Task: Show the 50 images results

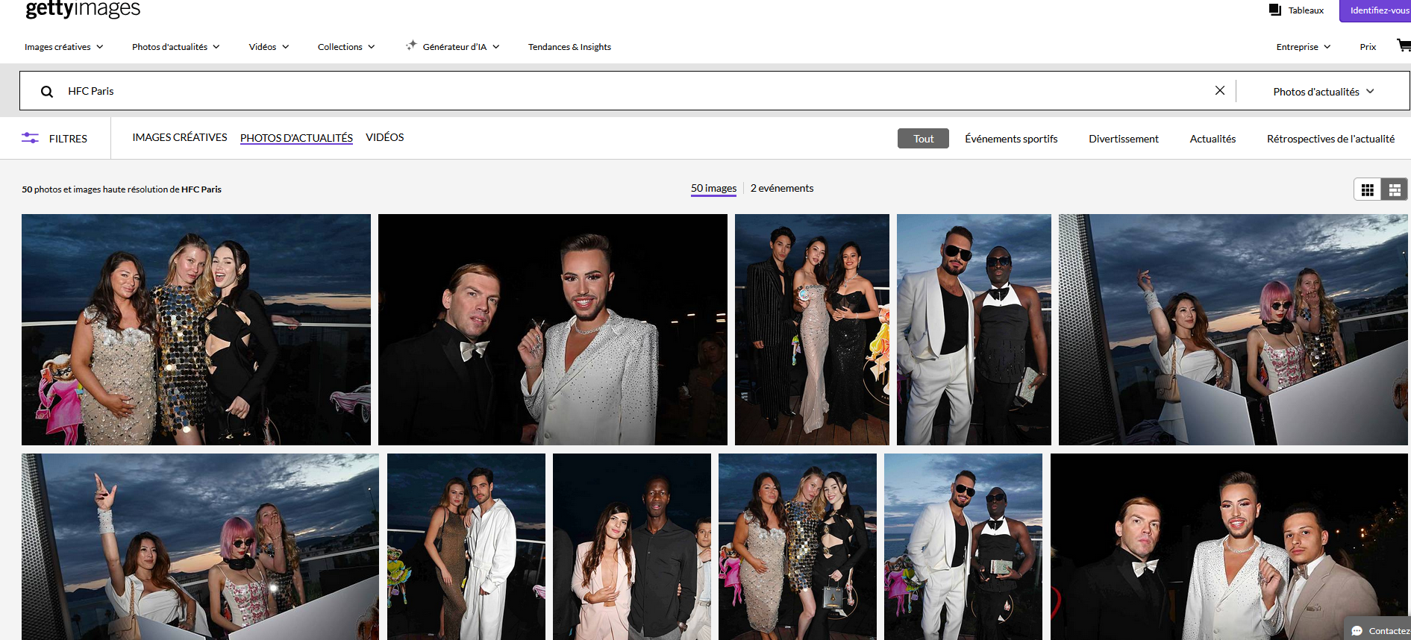Action: pos(713,189)
